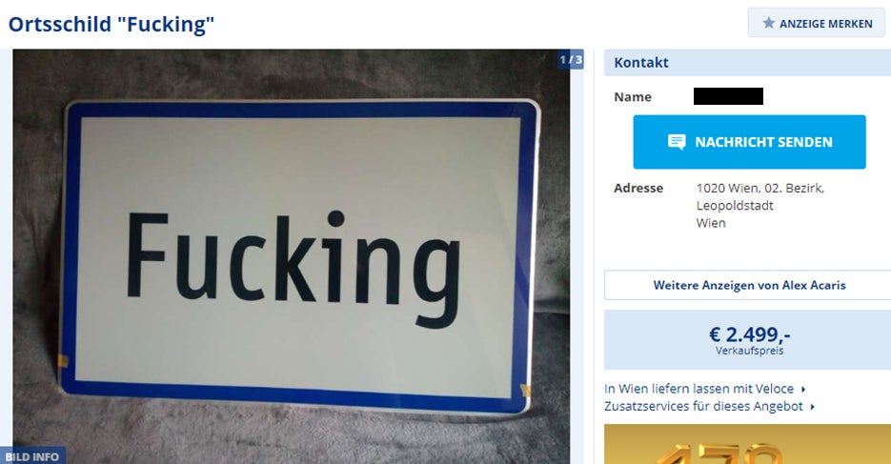Expand Zusatzservices für dieses Angebot
The image size is (891, 464).
click(x=703, y=407)
